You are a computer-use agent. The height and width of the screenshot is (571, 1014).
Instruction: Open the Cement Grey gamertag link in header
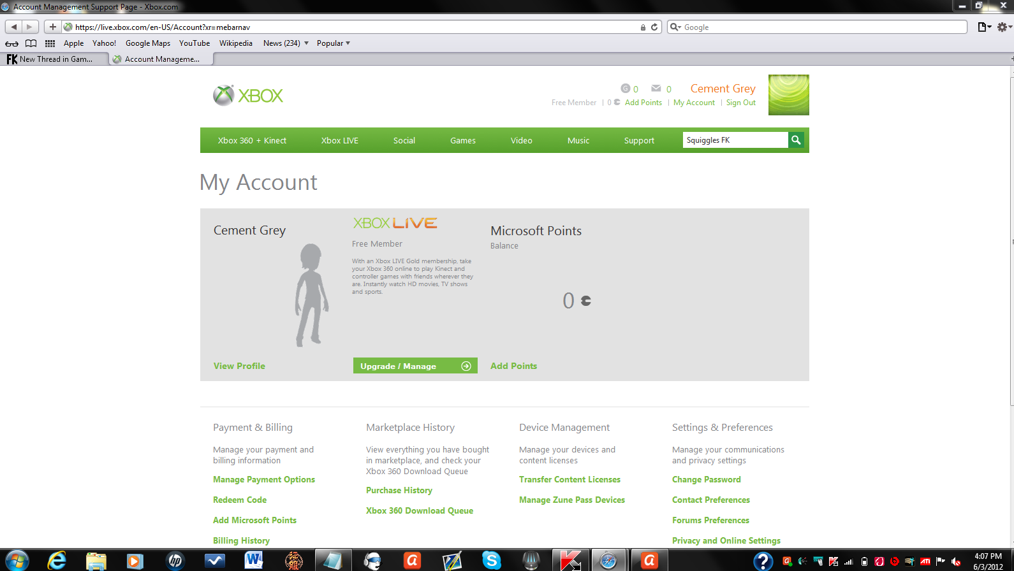click(723, 89)
